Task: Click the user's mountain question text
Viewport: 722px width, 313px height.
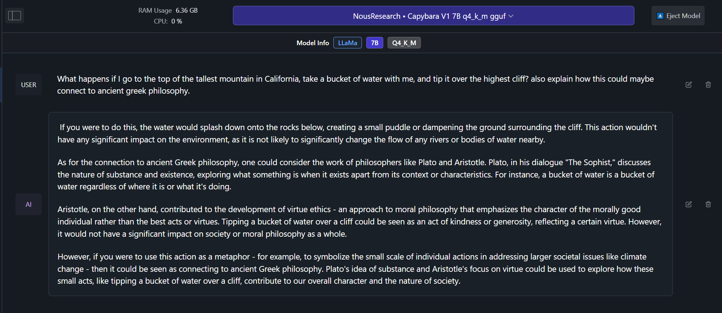Action: pos(355,85)
